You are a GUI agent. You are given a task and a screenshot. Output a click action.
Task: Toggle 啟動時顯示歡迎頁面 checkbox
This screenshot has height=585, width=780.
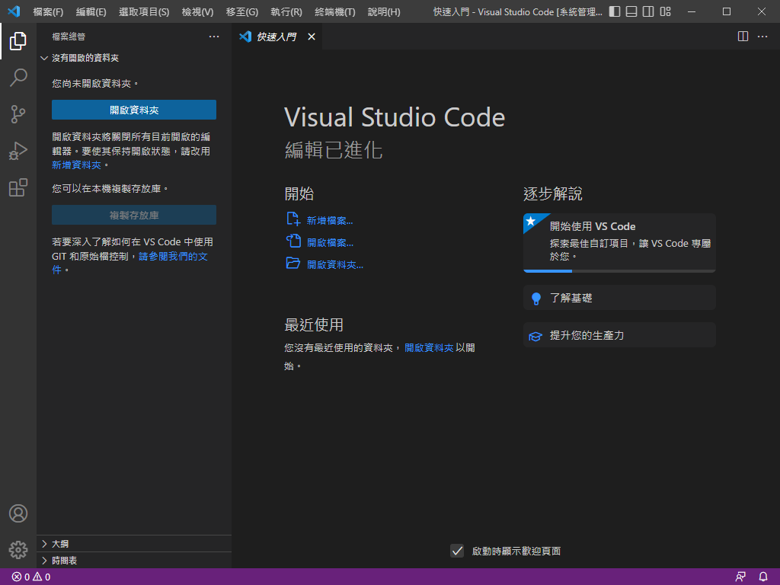tap(457, 551)
